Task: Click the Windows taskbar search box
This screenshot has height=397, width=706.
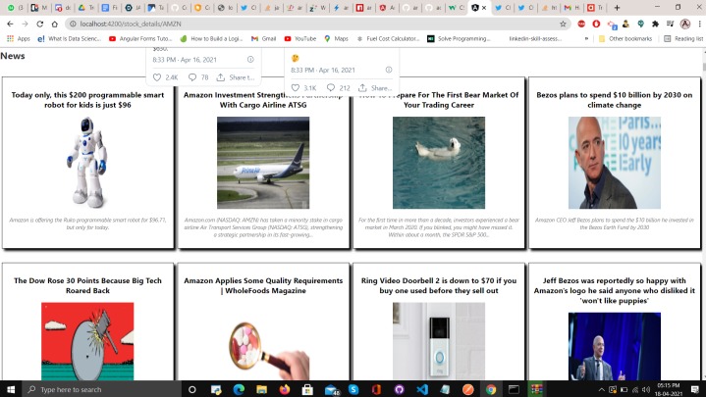Action: coord(101,389)
